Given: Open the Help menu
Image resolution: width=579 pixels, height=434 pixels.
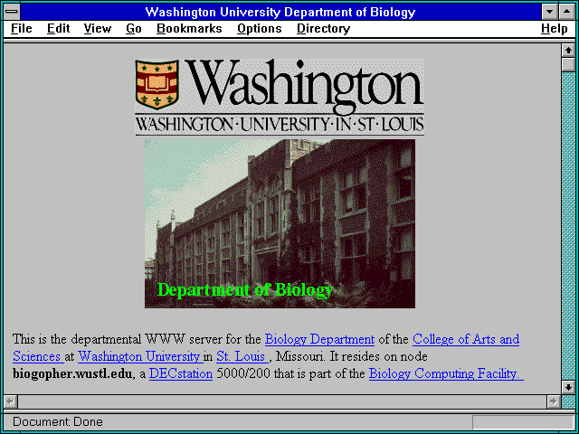Looking at the screenshot, I should tap(554, 28).
